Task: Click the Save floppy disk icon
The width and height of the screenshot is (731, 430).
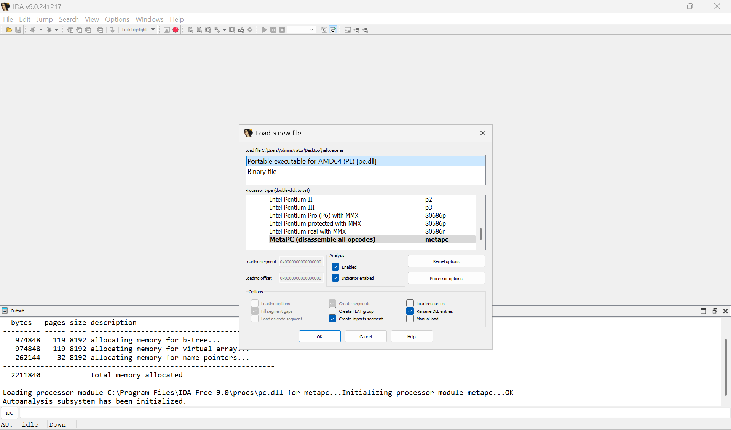Action: coord(18,30)
